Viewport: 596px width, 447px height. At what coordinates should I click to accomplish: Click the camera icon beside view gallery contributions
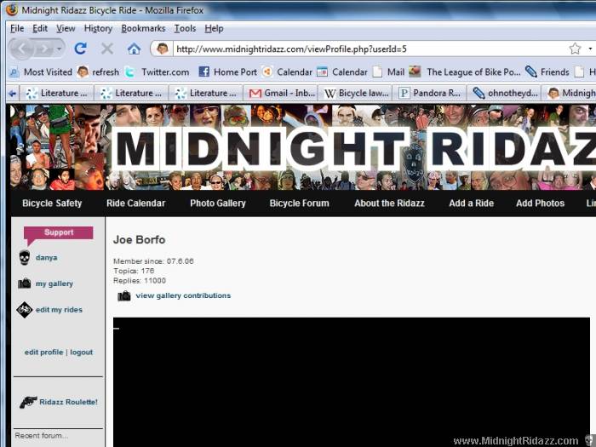(124, 295)
